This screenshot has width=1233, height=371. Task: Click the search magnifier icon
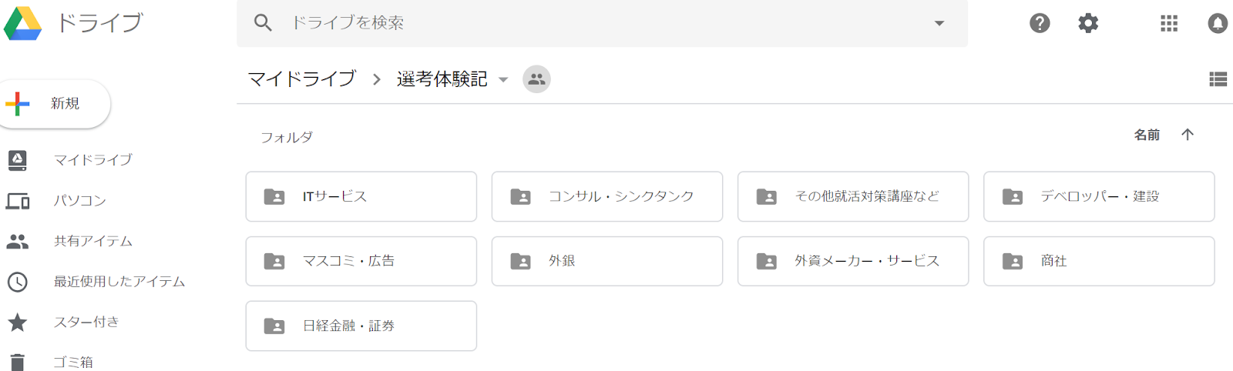263,23
